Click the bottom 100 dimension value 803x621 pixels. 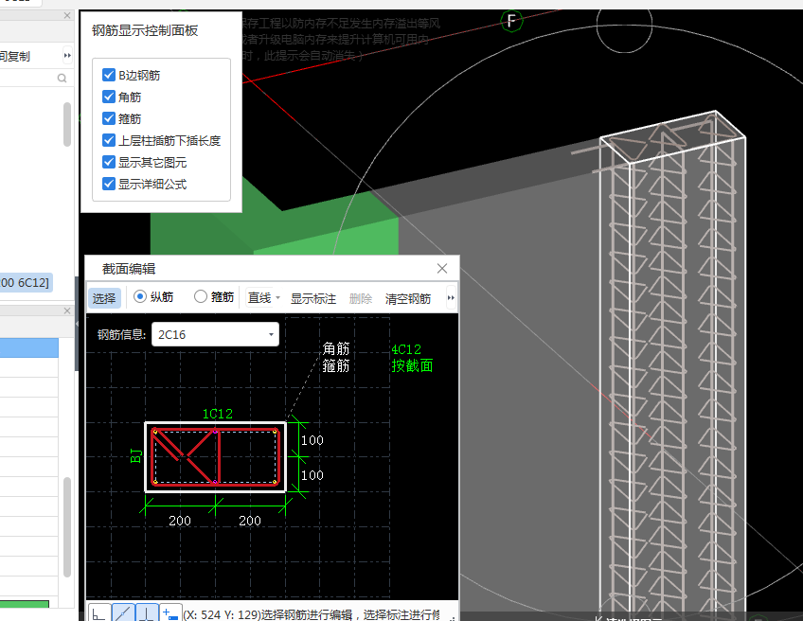coord(312,475)
